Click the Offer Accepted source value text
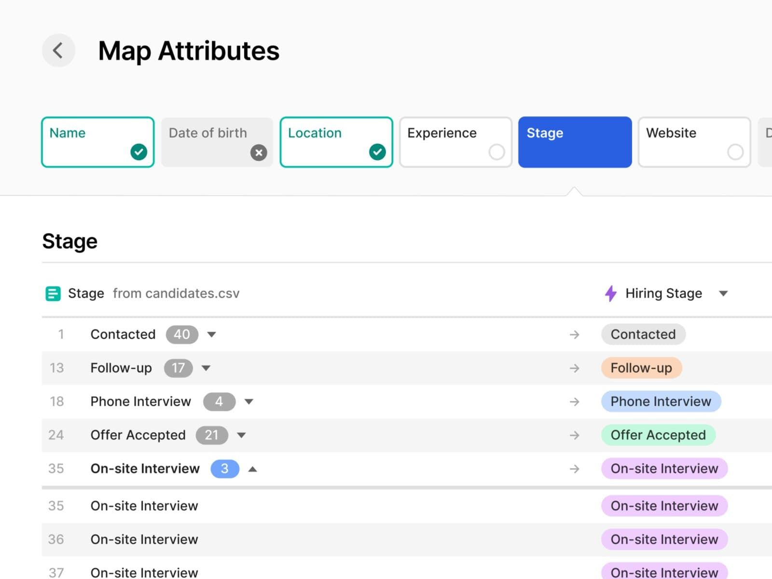This screenshot has width=772, height=579. coord(138,435)
